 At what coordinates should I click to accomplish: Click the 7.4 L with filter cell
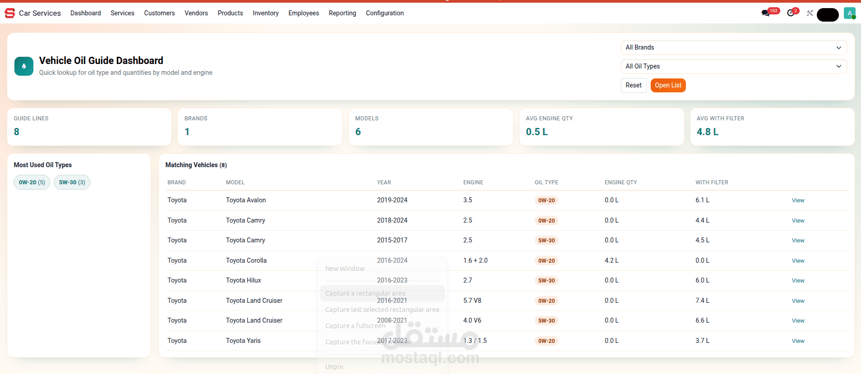[x=702, y=301]
